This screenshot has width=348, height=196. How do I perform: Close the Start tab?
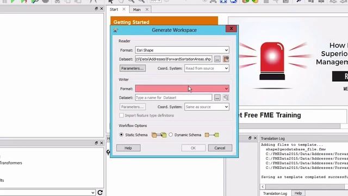[x=124, y=9]
